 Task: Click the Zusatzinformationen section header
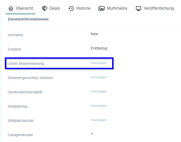[x=28, y=19]
